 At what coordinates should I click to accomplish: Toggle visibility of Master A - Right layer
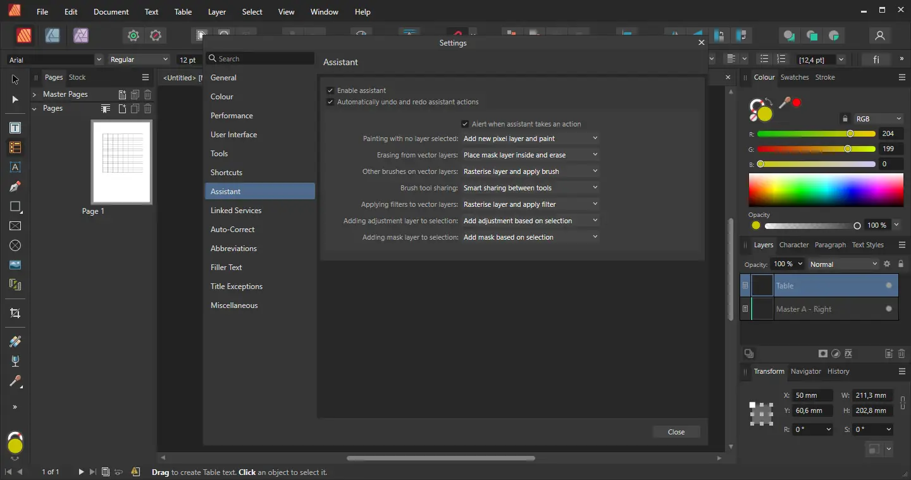click(x=889, y=309)
